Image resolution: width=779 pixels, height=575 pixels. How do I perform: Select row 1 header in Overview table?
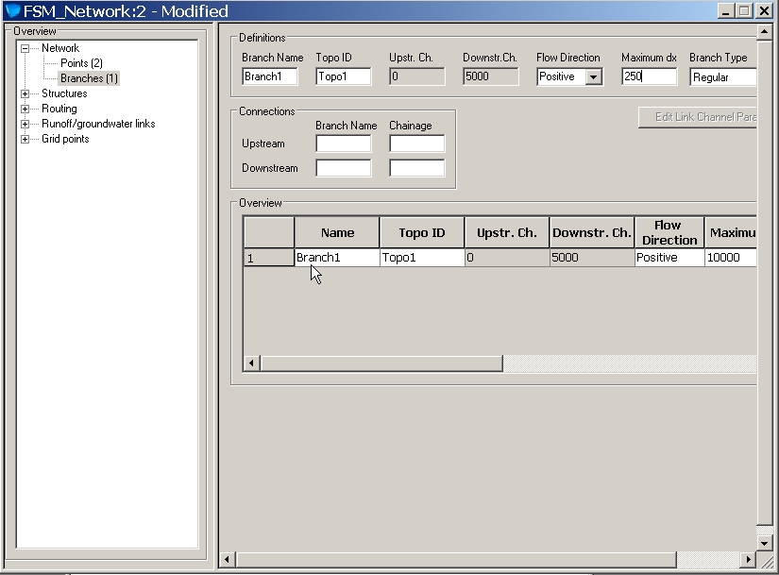pyautogui.click(x=268, y=258)
